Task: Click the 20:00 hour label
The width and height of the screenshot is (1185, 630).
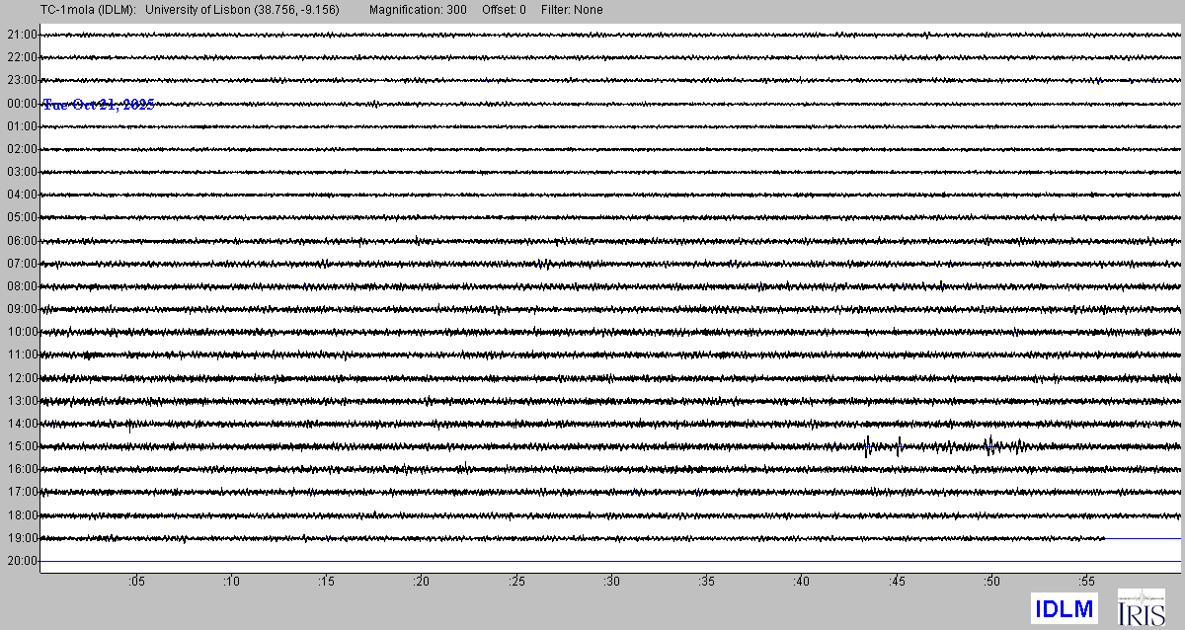Action: [22, 561]
